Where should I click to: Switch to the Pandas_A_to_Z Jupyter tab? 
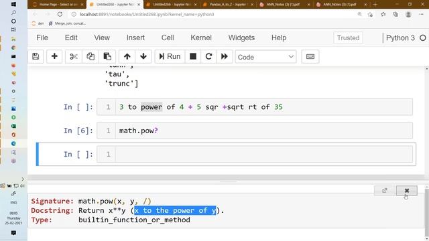pos(228,5)
